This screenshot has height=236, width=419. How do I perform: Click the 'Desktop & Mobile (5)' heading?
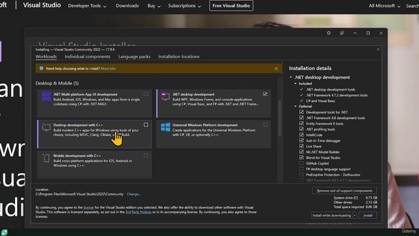coord(57,83)
